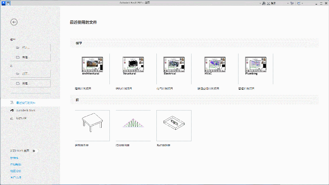
Task: Select 最近使用的文件 in the sidebar
Action: coord(30,103)
